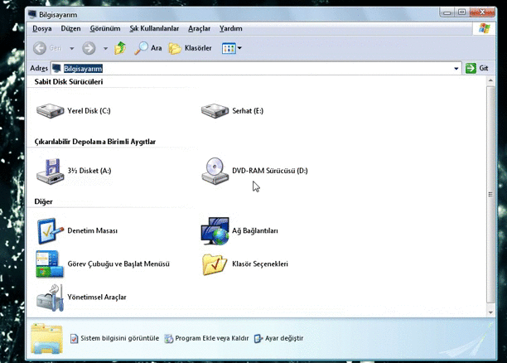Open Search with the Ara magnifier
The width and height of the screenshot is (507, 363).
pyautogui.click(x=148, y=48)
